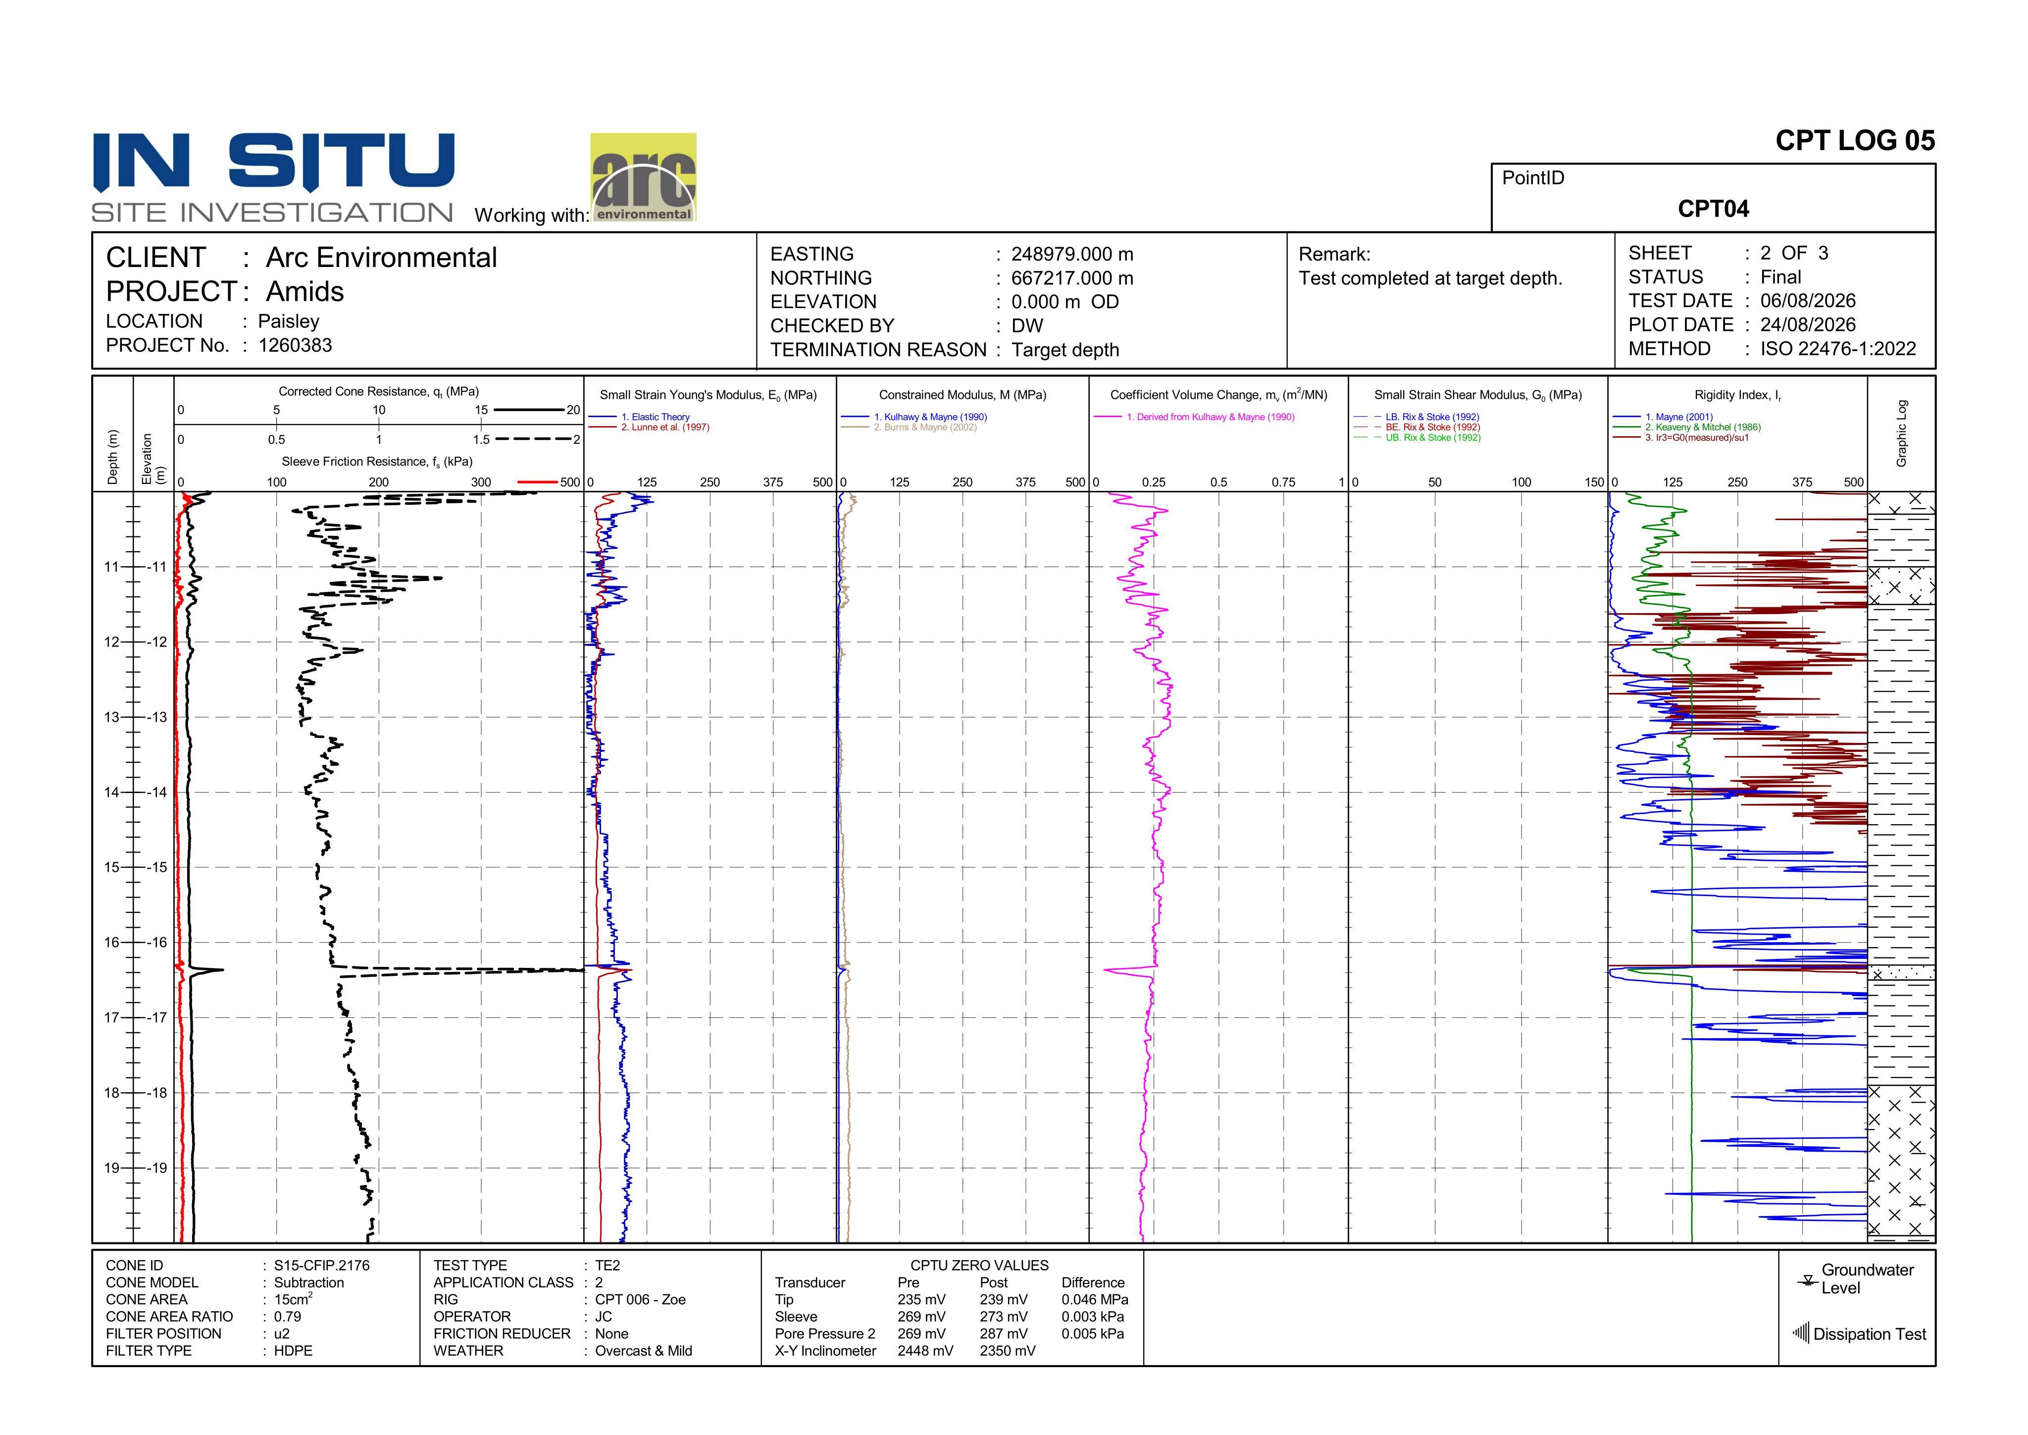Click the IN SITU Site Investigation logo
The width and height of the screenshot is (2028, 1435).
(x=273, y=178)
